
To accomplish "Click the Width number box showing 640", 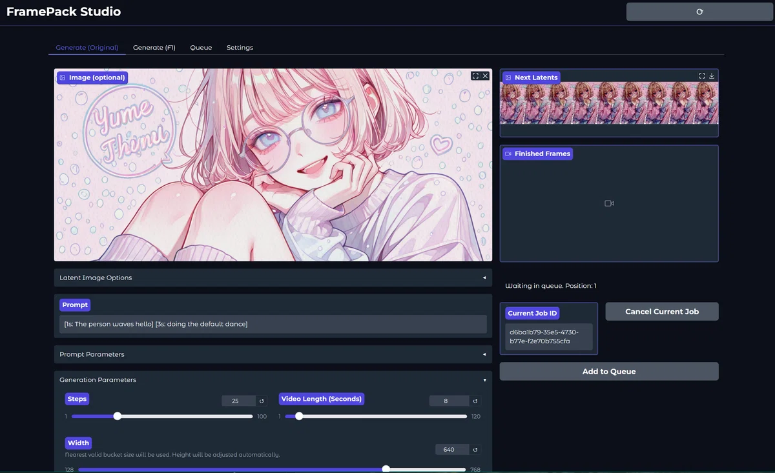I will pyautogui.click(x=451, y=450).
